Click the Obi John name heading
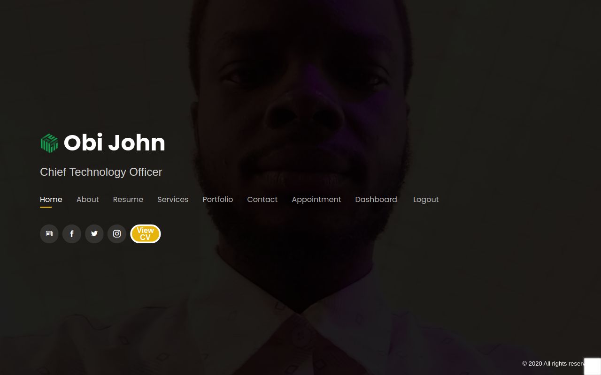Viewport: 601px width, 375px height. point(115,143)
